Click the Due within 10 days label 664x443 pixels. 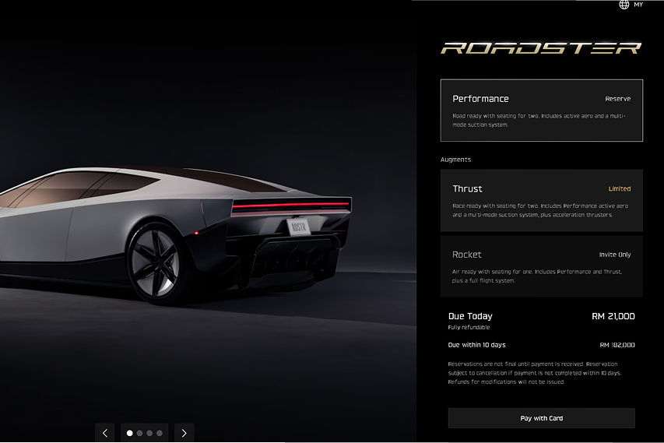[x=477, y=345]
